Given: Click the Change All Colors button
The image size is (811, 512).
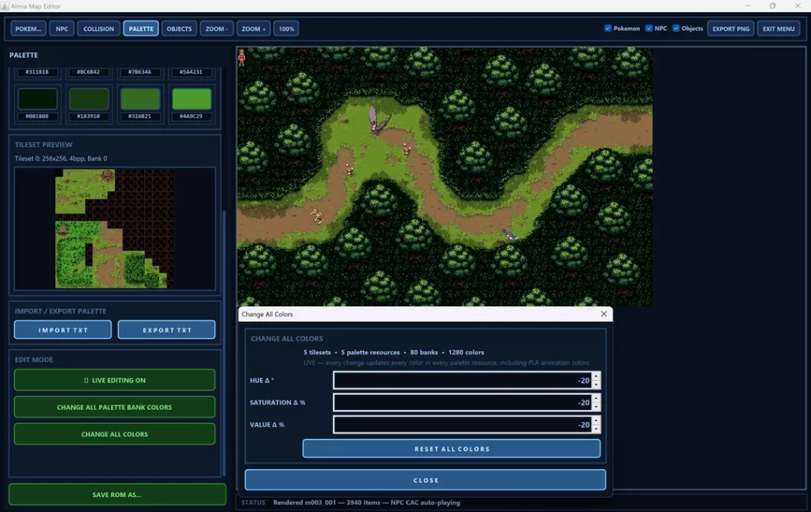Looking at the screenshot, I should coord(114,434).
